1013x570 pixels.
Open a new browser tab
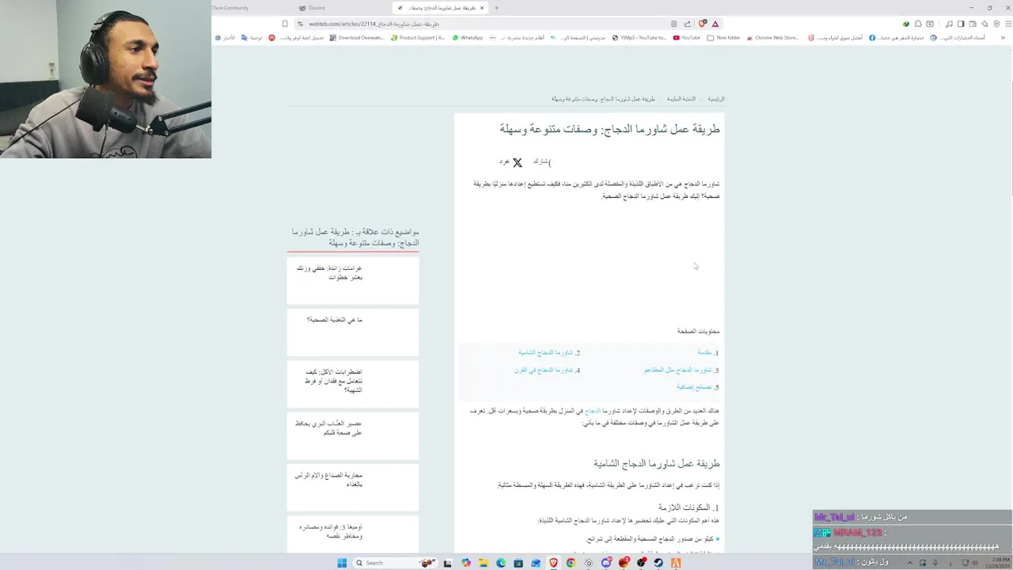click(x=496, y=8)
